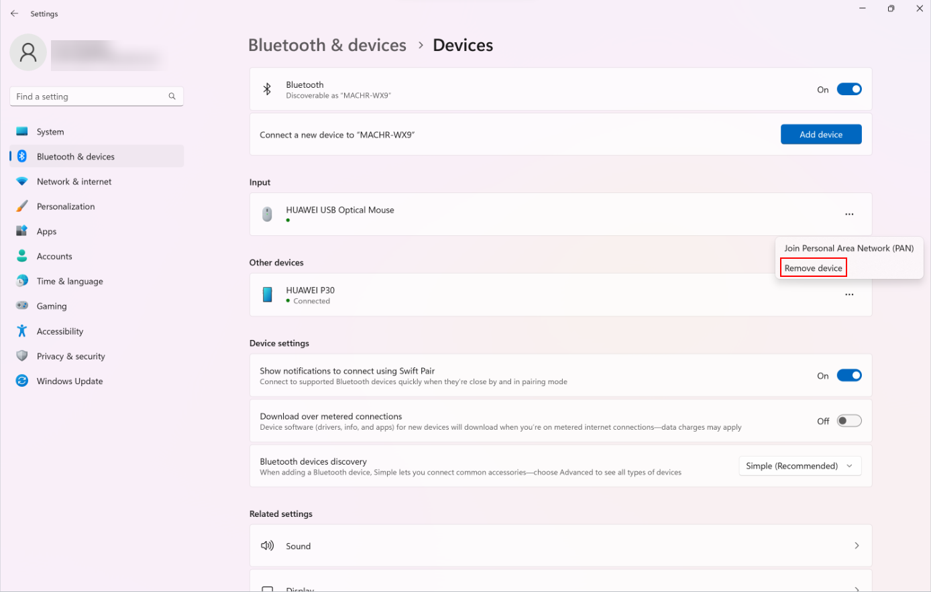Click the user profile avatar
Screen dimensions: 931x592
coord(28,52)
